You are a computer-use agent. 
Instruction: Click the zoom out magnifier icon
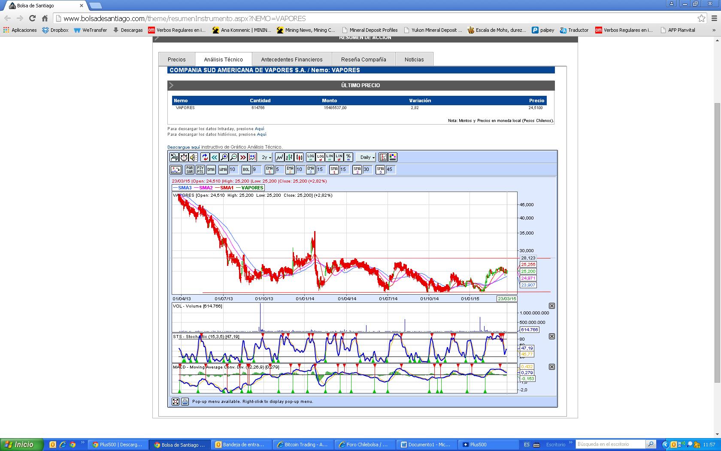(x=233, y=157)
